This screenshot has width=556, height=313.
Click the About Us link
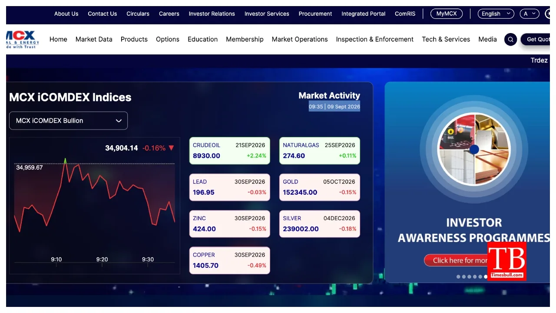(66, 14)
